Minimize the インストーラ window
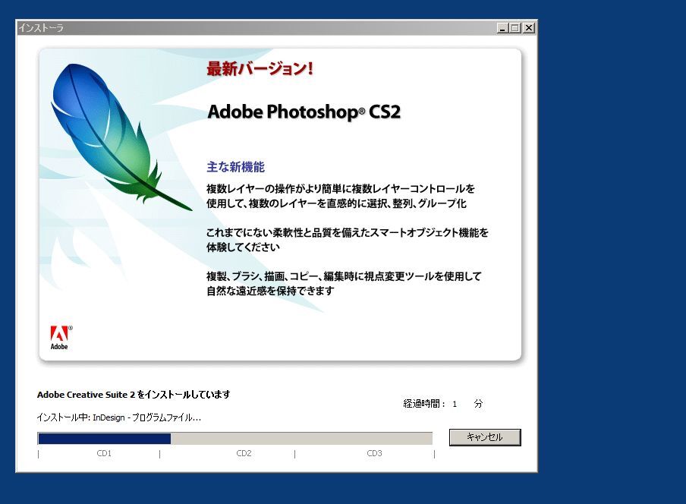The height and width of the screenshot is (504, 686). pyautogui.click(x=502, y=28)
